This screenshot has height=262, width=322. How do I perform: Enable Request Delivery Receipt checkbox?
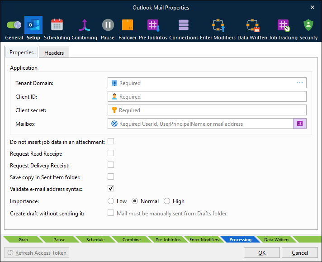click(x=111, y=165)
